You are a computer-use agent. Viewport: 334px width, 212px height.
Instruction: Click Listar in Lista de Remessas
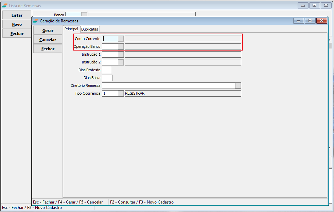[x=17, y=15]
